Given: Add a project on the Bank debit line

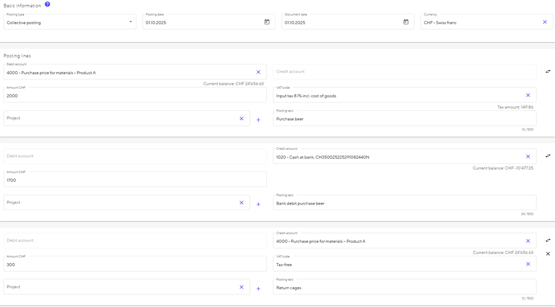Looking at the screenshot, I should point(258,204).
